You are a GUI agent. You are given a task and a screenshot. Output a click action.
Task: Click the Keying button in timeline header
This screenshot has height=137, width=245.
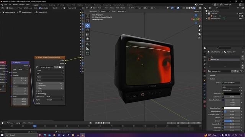coord(18,123)
